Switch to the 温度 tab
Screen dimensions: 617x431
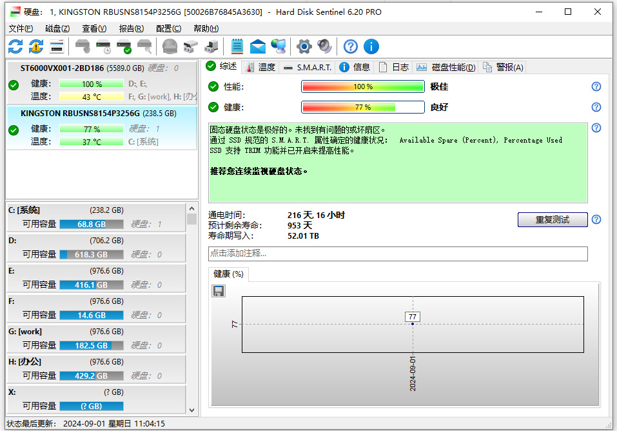[260, 67]
